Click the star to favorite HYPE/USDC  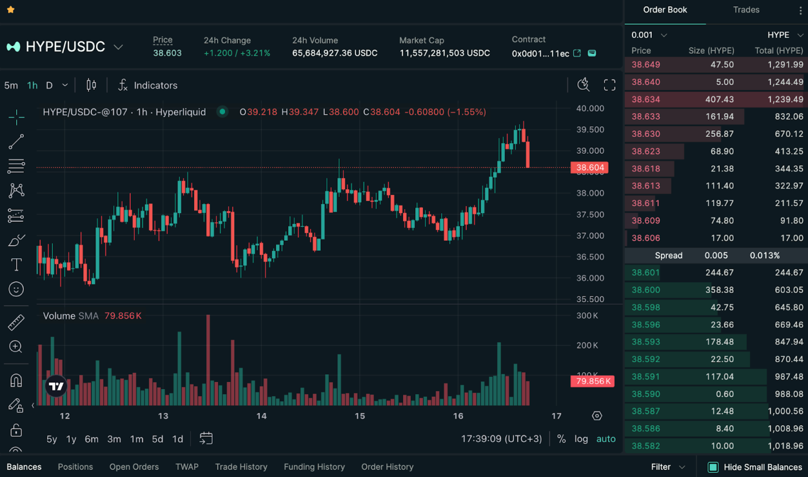[10, 9]
